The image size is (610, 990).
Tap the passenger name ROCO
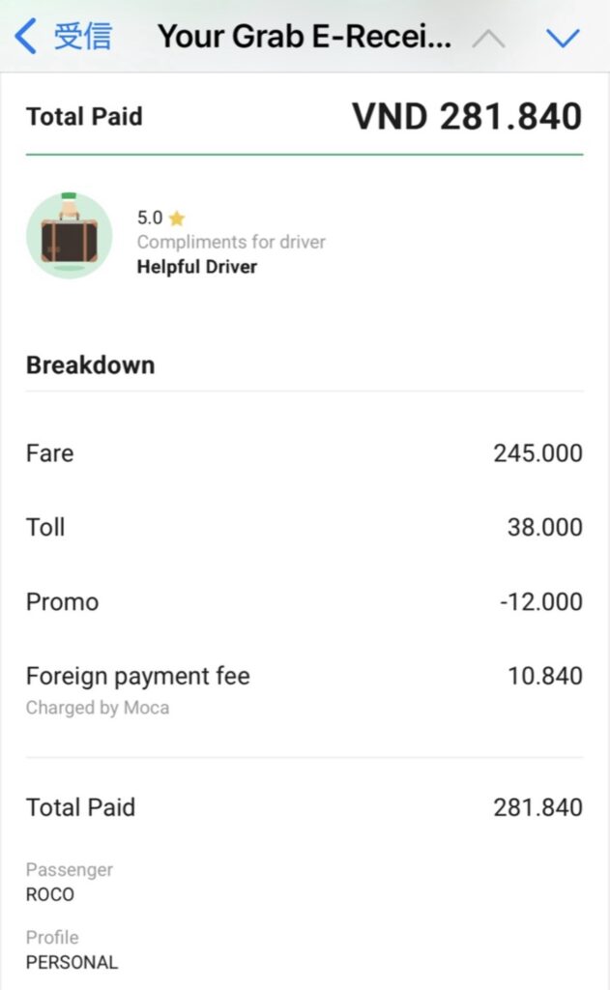click(x=50, y=894)
